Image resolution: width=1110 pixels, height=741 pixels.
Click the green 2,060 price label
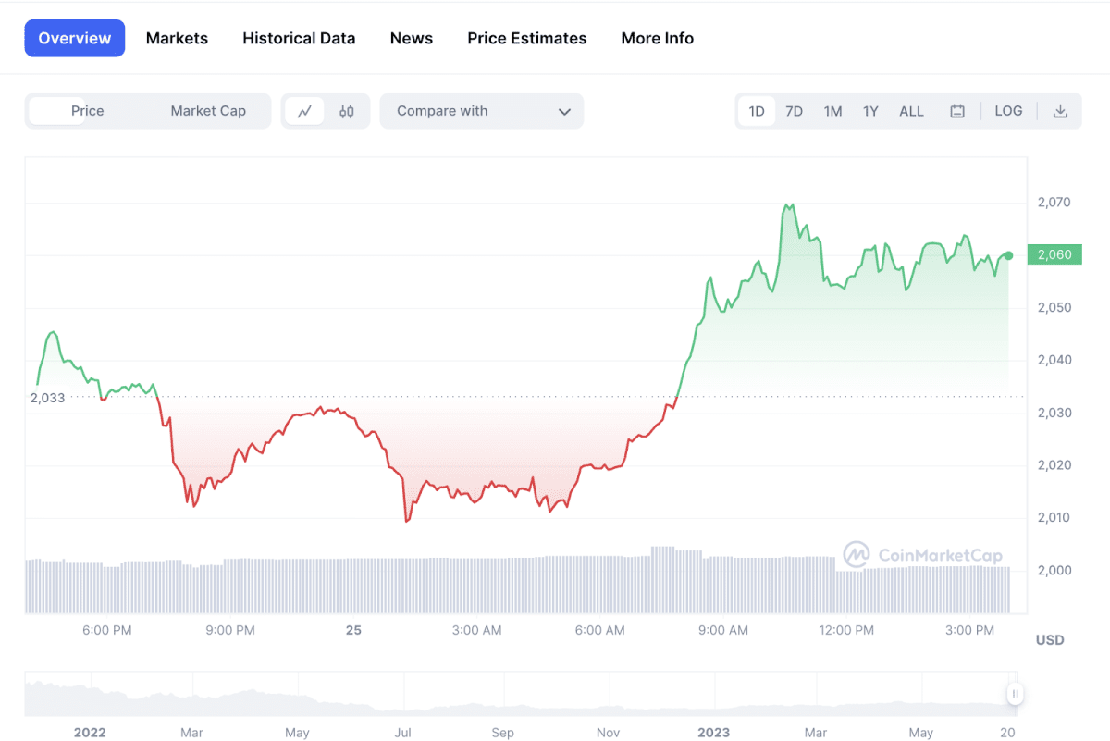[x=1054, y=253]
